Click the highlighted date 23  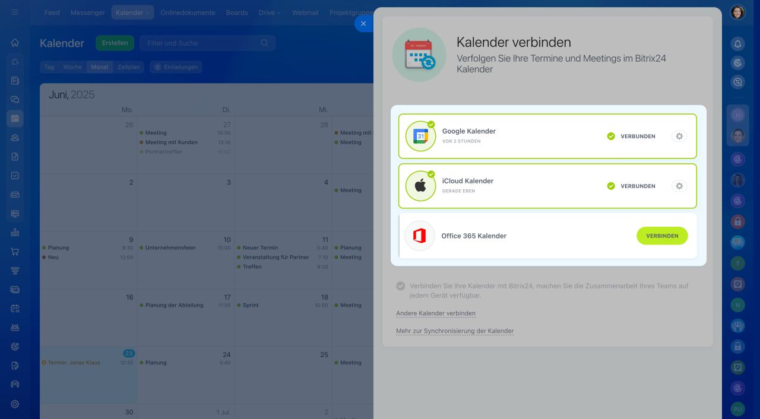point(128,353)
